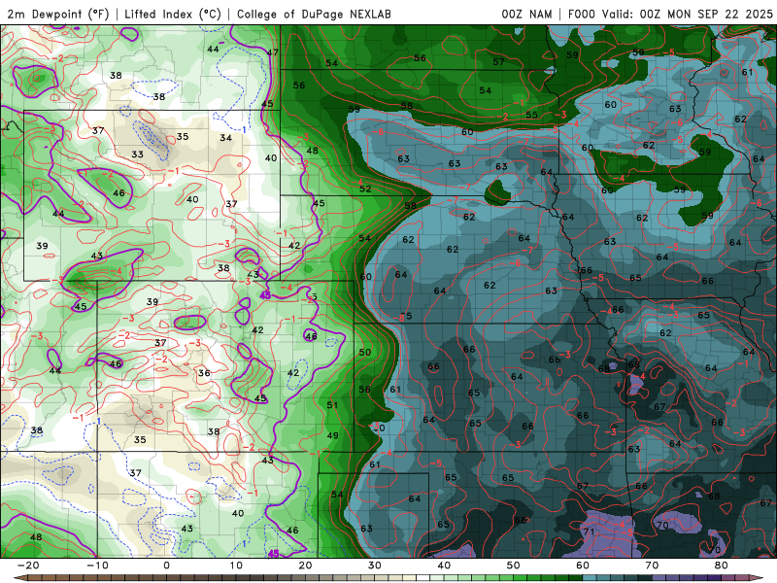The image size is (777, 583).
Task: Click the "71" dewpoint value on the map
Action: click(x=590, y=532)
